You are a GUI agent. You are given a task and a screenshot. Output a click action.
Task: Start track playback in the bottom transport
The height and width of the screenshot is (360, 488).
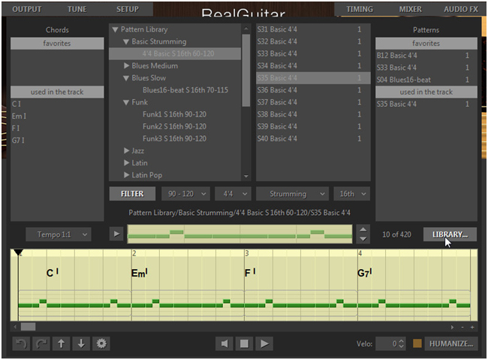pos(264,343)
